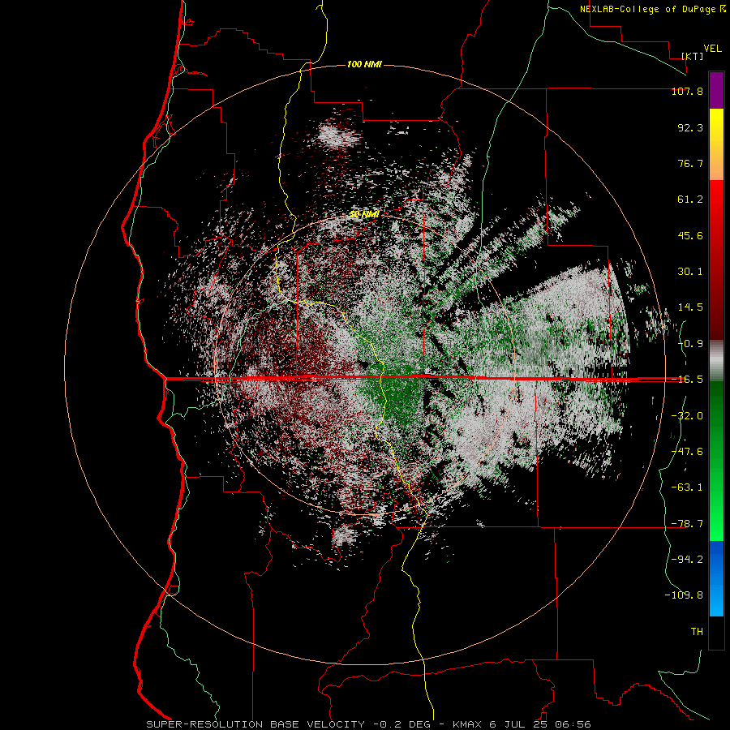Select the 100 NMI range ring label
The height and width of the screenshot is (730, 730).
[364, 64]
